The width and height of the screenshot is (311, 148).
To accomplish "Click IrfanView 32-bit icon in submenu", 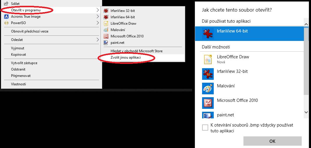I will click(106, 11).
